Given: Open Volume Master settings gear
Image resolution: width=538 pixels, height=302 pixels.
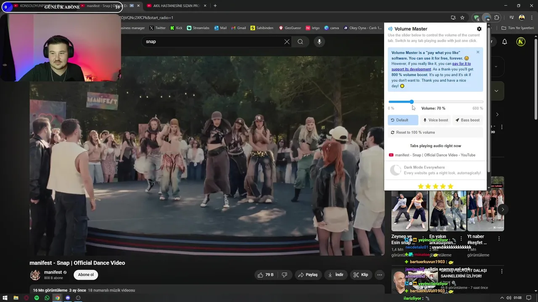Looking at the screenshot, I should (x=479, y=29).
